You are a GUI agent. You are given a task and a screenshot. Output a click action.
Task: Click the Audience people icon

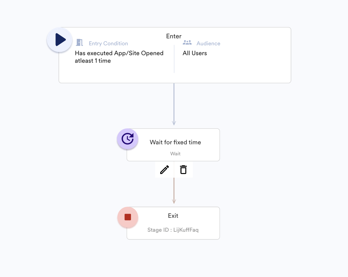coord(187,43)
